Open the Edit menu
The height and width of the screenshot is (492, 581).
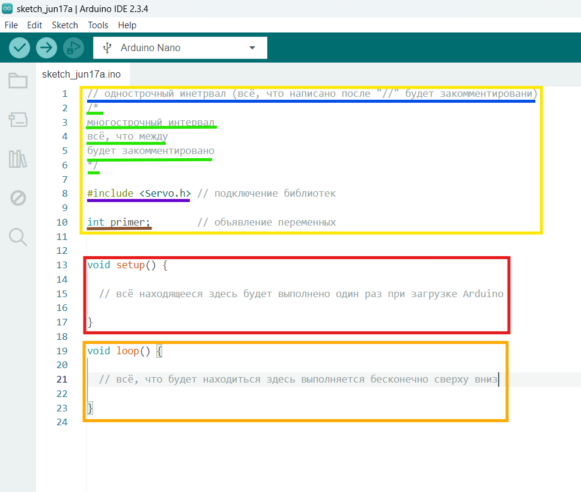[34, 25]
